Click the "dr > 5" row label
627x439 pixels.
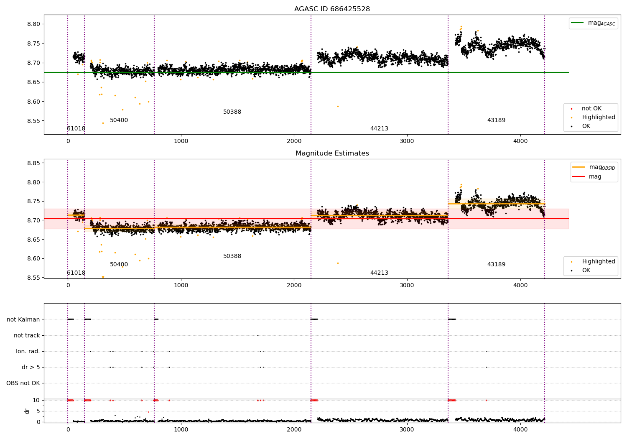coord(31,368)
